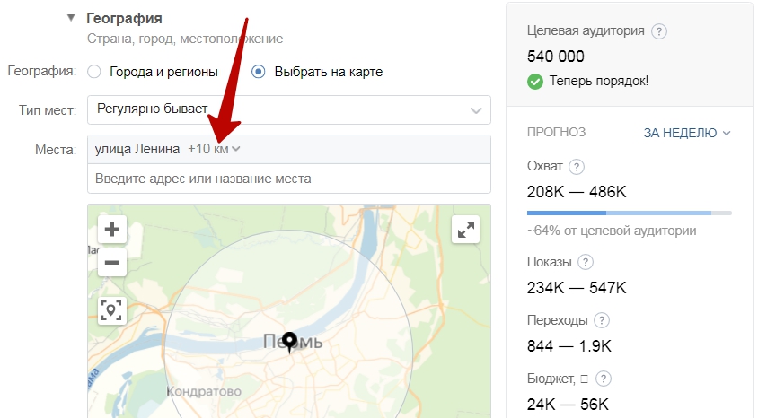The image size is (758, 418).
Task: Zoom in on the map
Action: [x=112, y=230]
